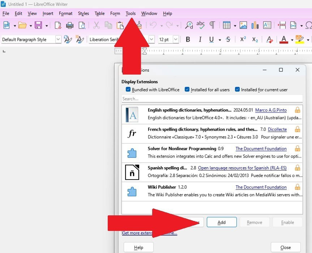Click the Print icon in the toolbar
312x253 pixels.
70,25
